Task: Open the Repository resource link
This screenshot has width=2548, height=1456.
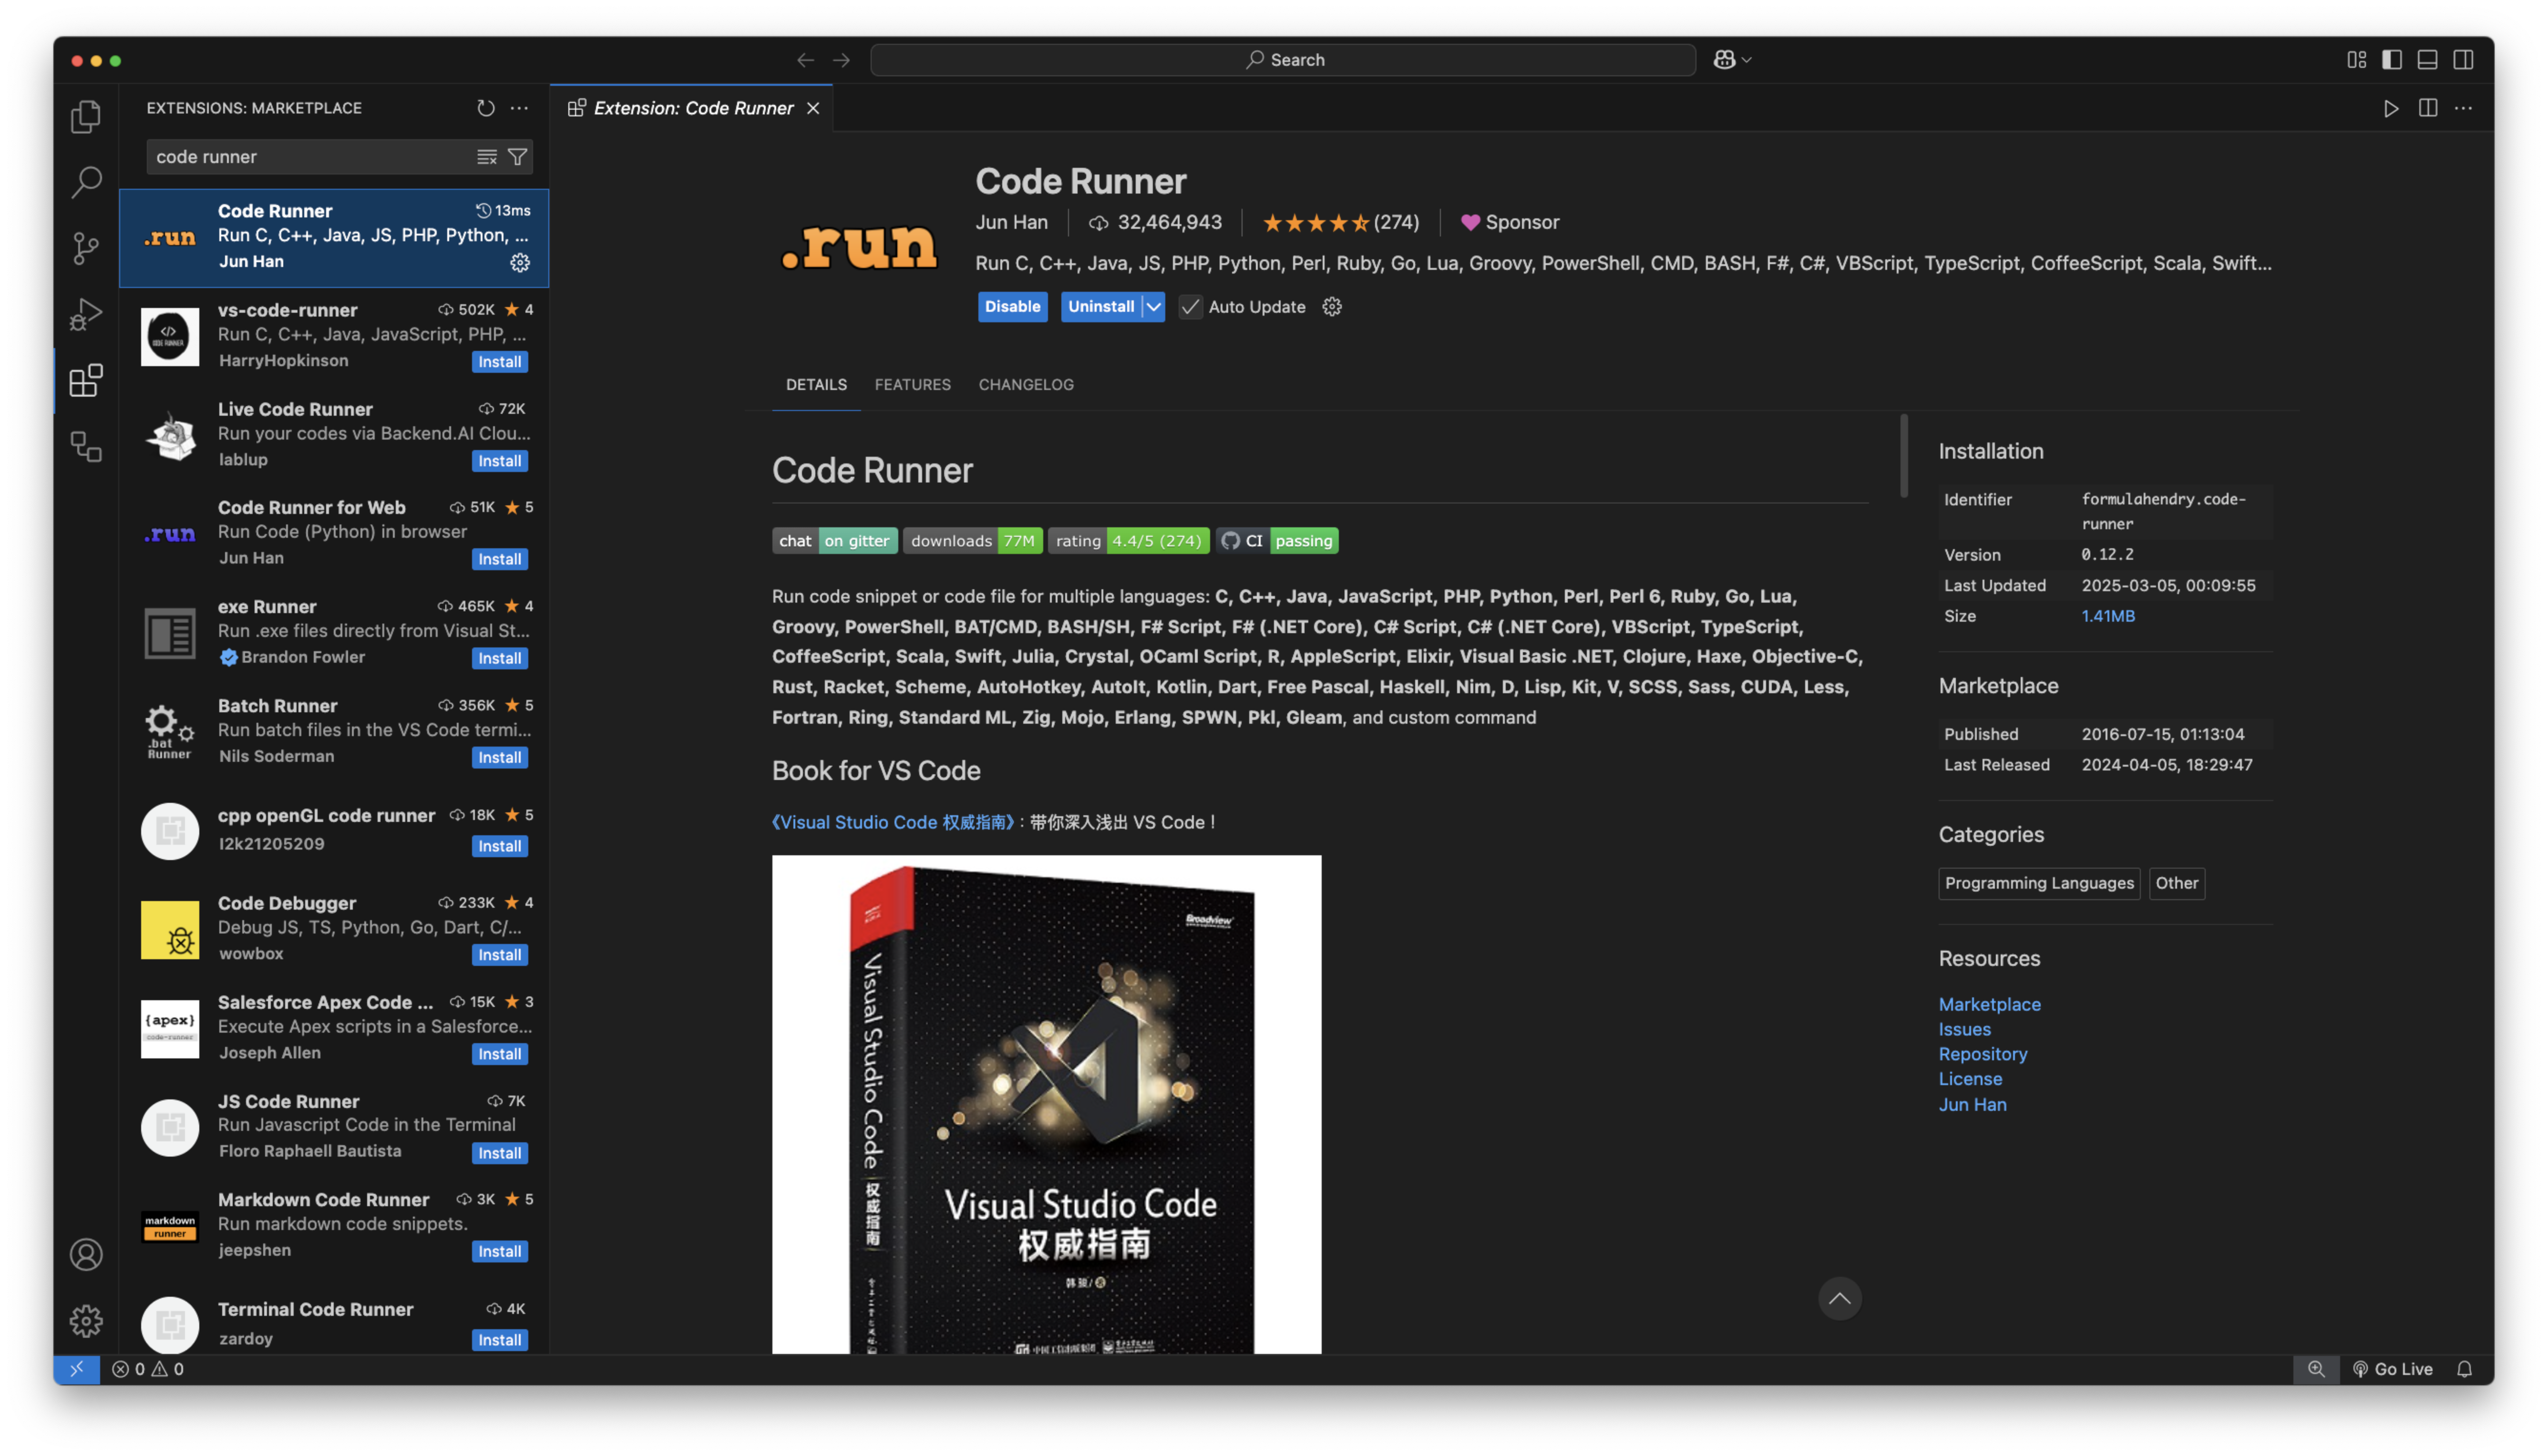Action: [x=1982, y=1054]
